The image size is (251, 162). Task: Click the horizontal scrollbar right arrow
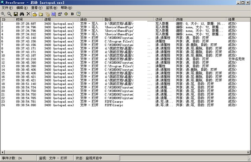click(x=248, y=152)
